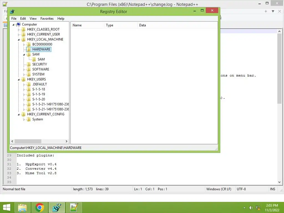Open File Explorer from the taskbar
284x213 pixels.
(22, 207)
